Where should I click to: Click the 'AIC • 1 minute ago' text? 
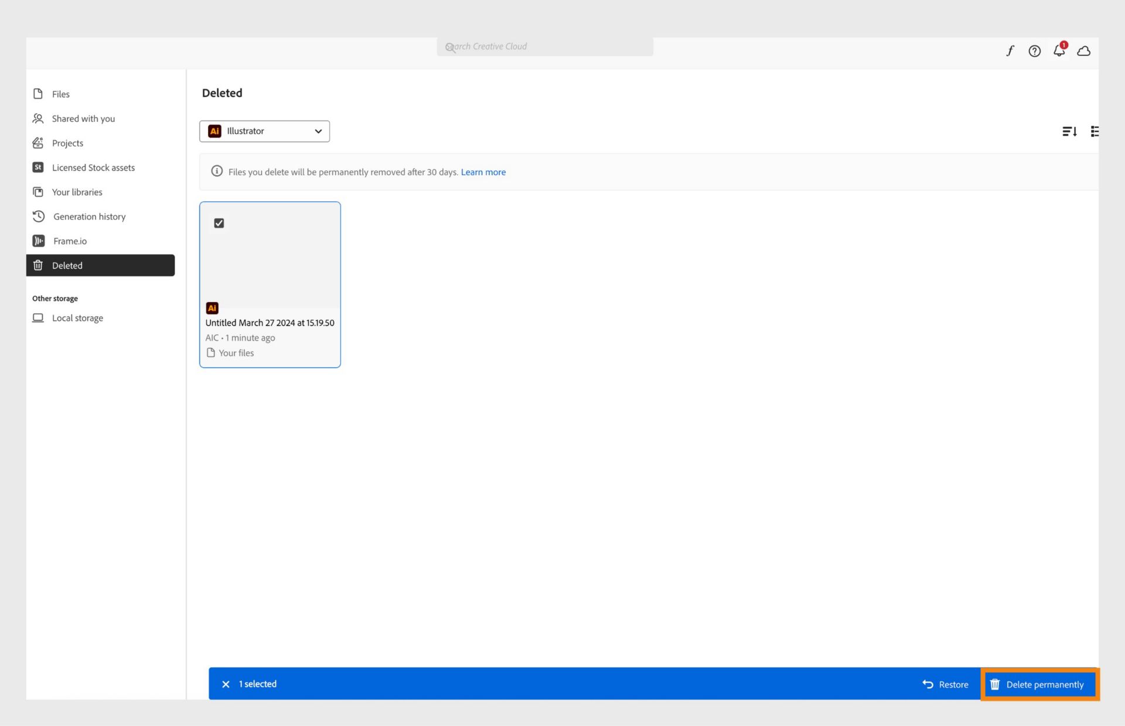coord(240,338)
